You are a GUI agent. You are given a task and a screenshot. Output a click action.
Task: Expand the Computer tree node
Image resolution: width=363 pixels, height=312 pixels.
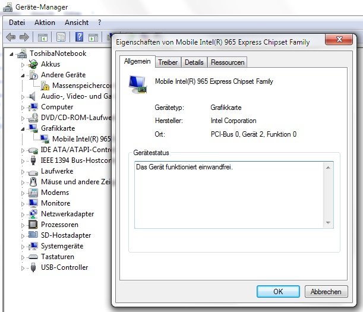(23, 108)
